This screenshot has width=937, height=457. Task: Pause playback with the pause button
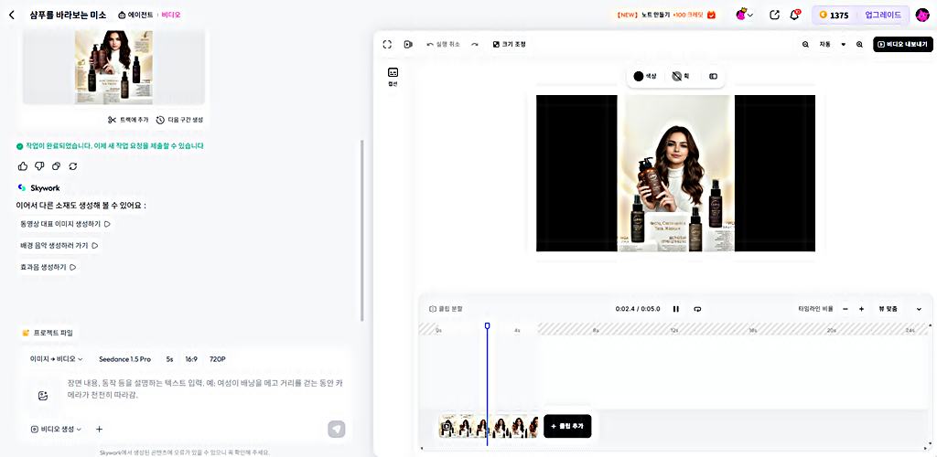click(676, 309)
